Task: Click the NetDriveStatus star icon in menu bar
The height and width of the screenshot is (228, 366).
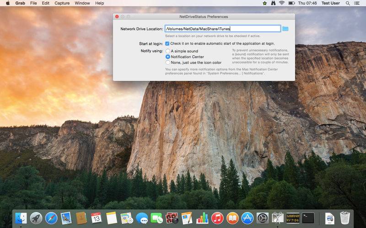Action: coord(264,3)
